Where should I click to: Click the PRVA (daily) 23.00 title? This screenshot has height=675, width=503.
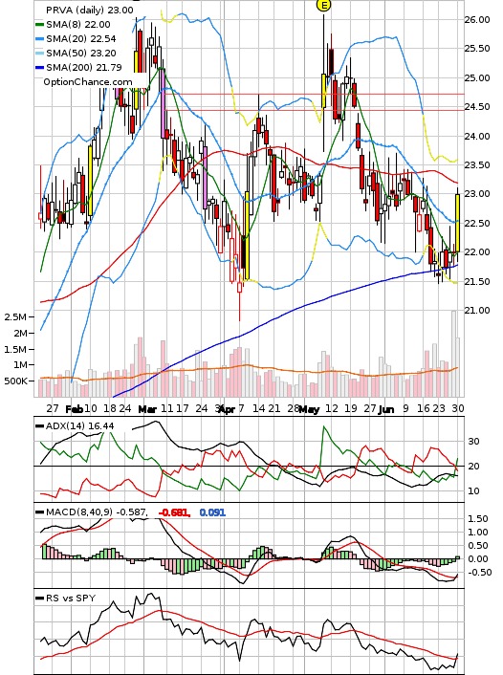(90, 10)
